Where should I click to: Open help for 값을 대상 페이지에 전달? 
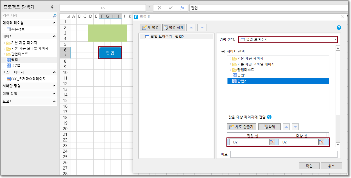coord(269,117)
